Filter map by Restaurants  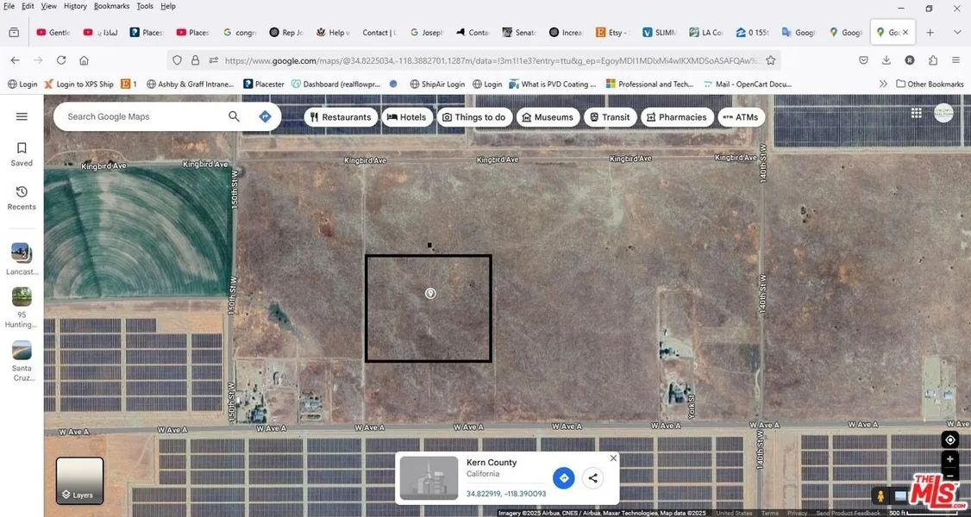pyautogui.click(x=340, y=117)
